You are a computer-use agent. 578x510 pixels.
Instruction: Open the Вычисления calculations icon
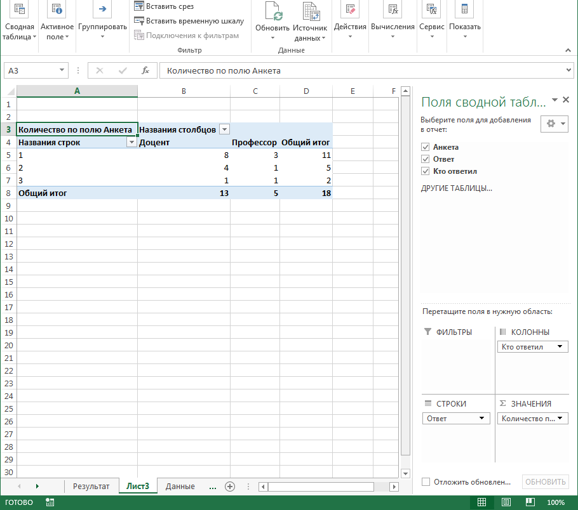coord(393,10)
